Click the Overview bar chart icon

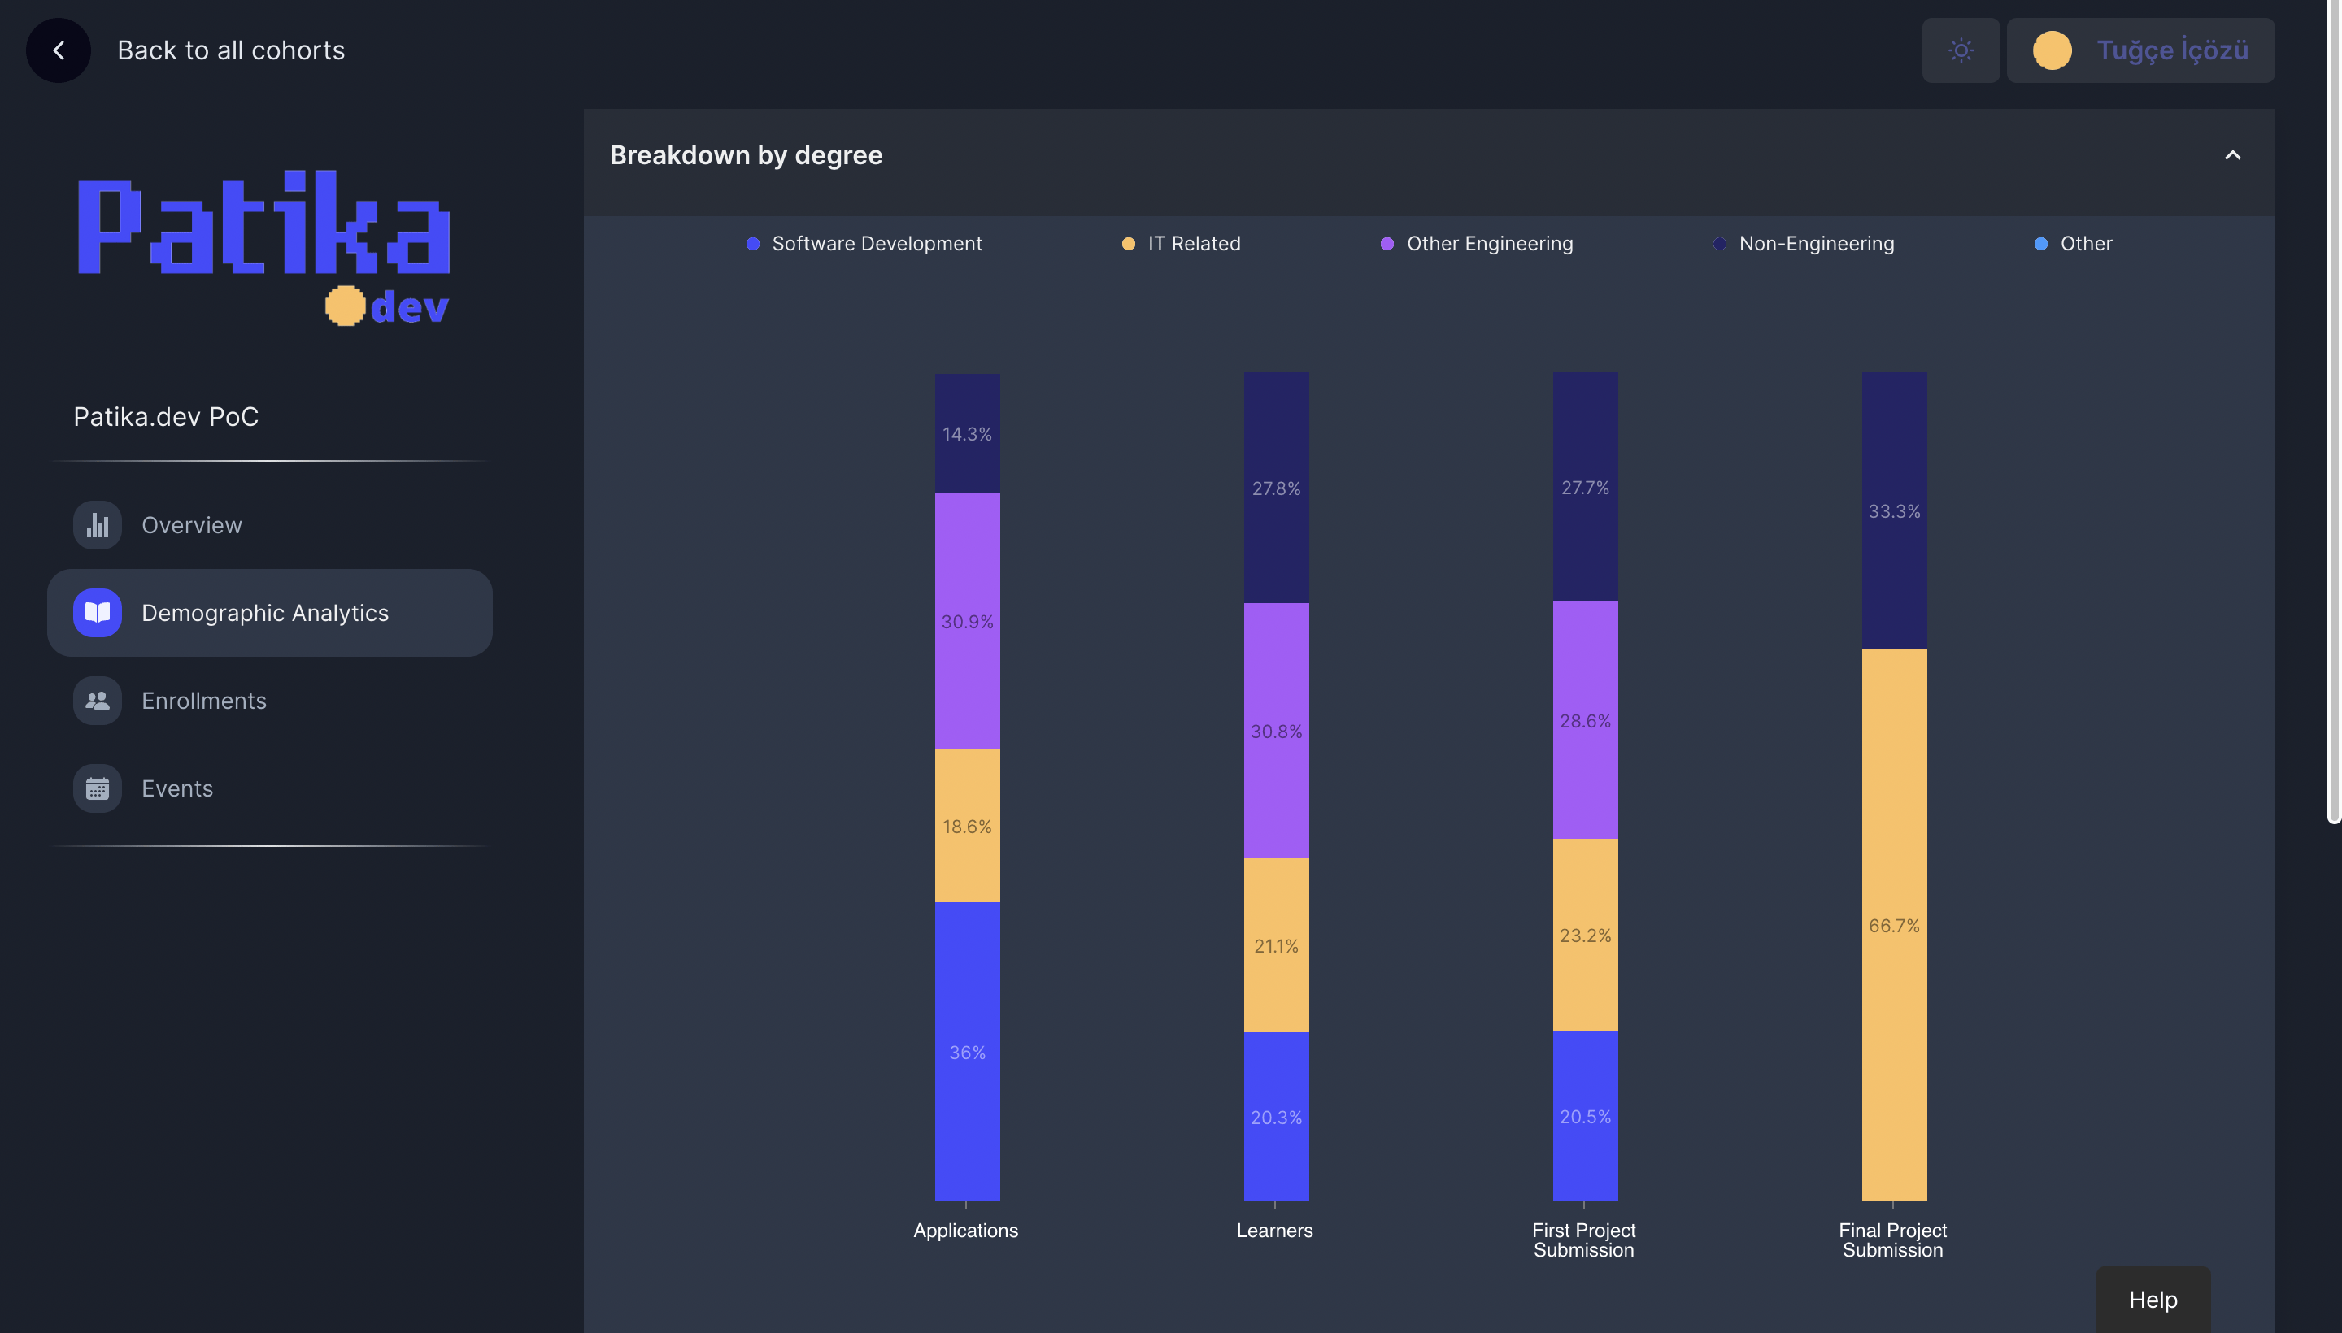[97, 524]
